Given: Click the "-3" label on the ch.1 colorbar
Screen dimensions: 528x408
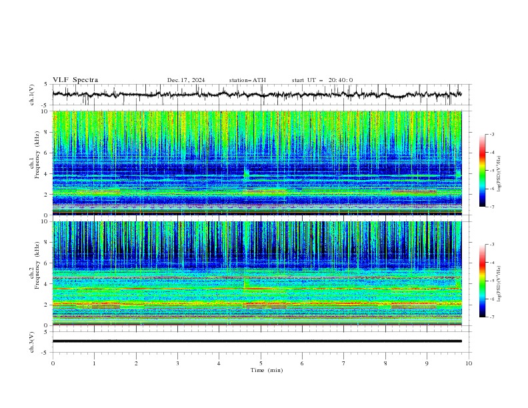Looking at the screenshot, I should click(x=492, y=134).
